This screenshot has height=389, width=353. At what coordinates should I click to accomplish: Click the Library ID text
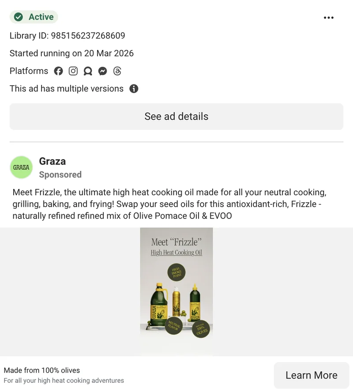pyautogui.click(x=67, y=36)
